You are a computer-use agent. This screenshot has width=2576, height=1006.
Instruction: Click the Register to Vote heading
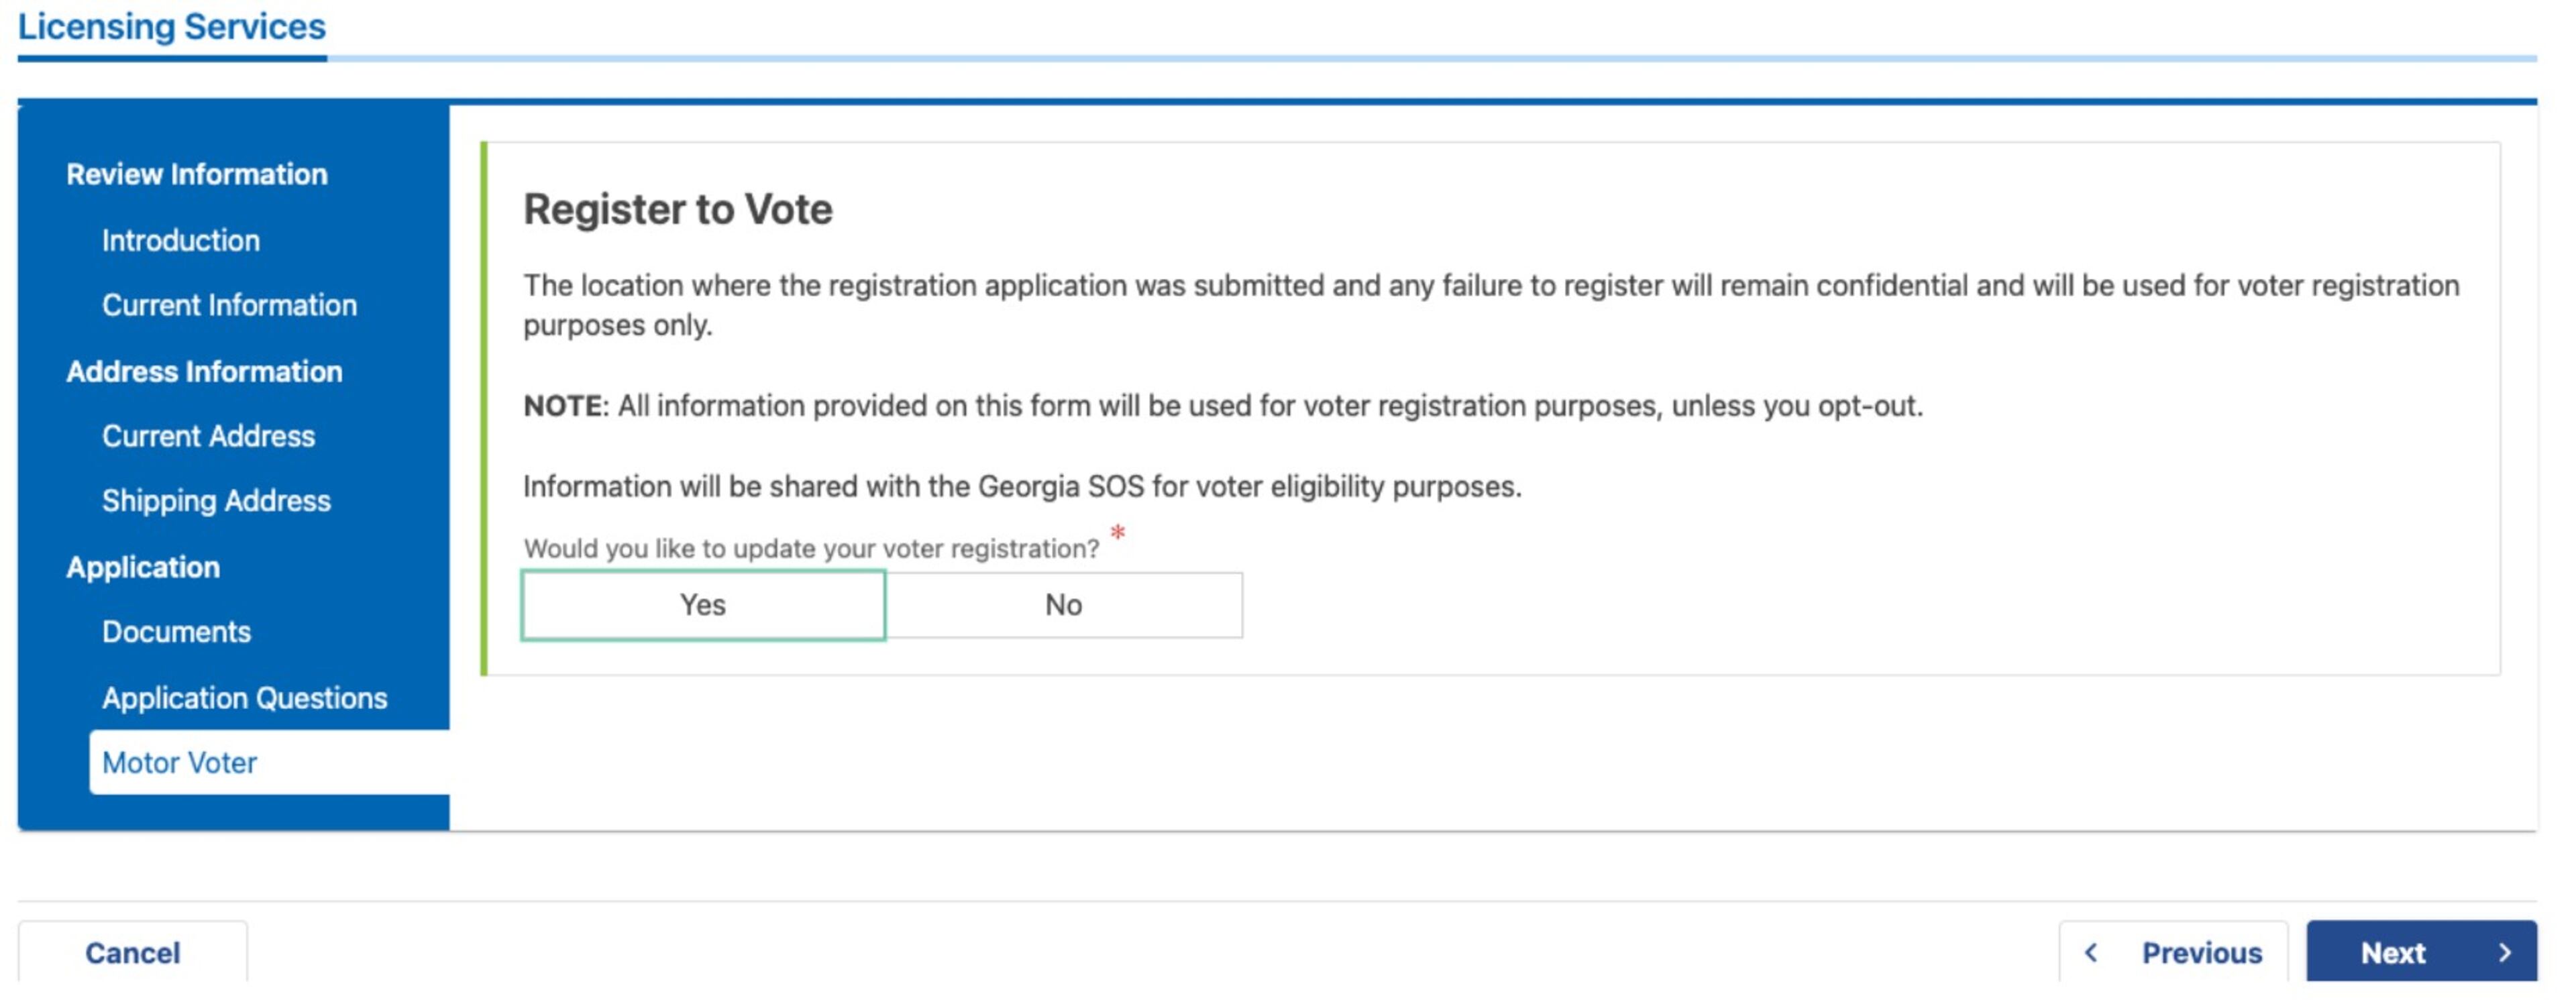point(677,209)
